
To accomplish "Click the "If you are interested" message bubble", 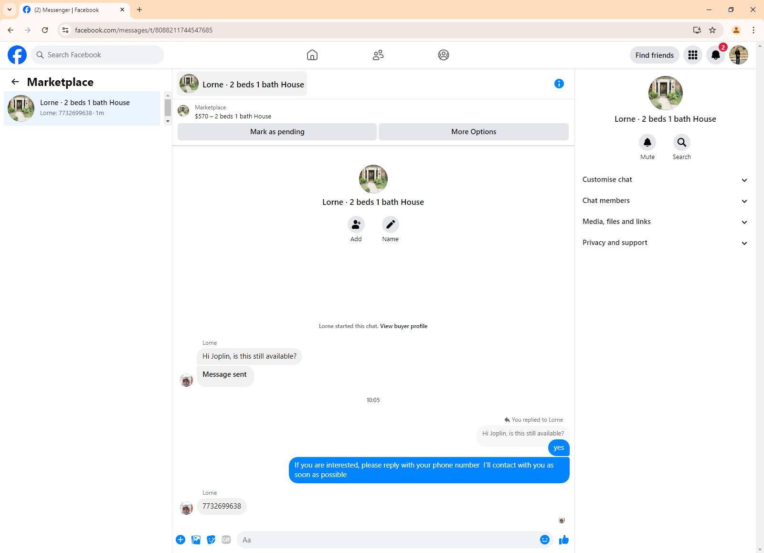I will coord(429,470).
